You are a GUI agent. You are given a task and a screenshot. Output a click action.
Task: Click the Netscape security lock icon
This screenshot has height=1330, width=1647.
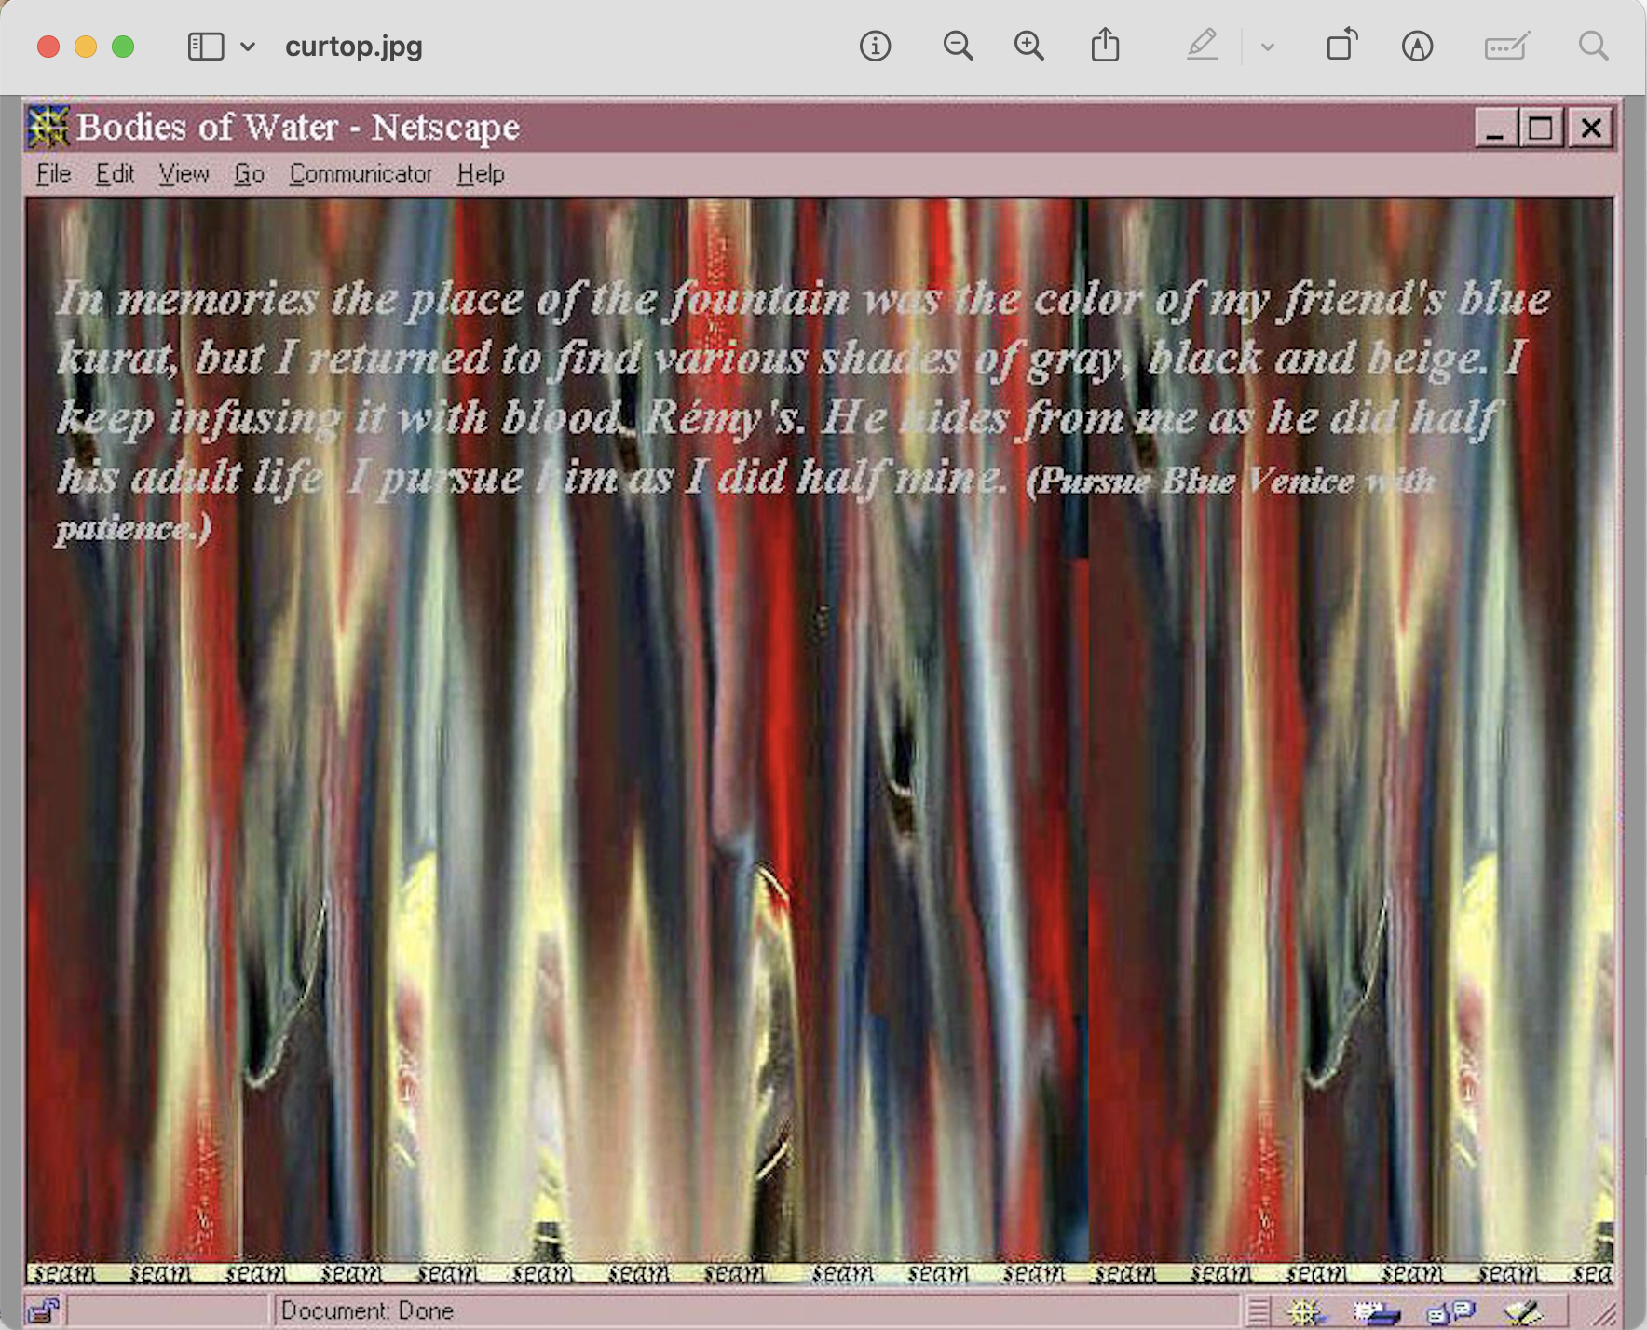pos(43,1310)
